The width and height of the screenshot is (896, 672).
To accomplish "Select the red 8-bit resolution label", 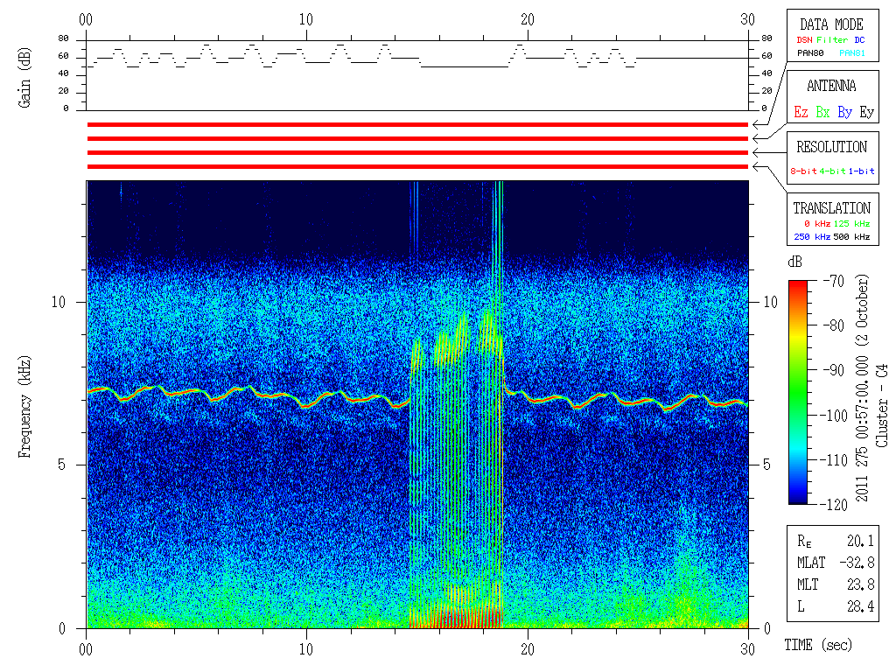I will tap(803, 171).
